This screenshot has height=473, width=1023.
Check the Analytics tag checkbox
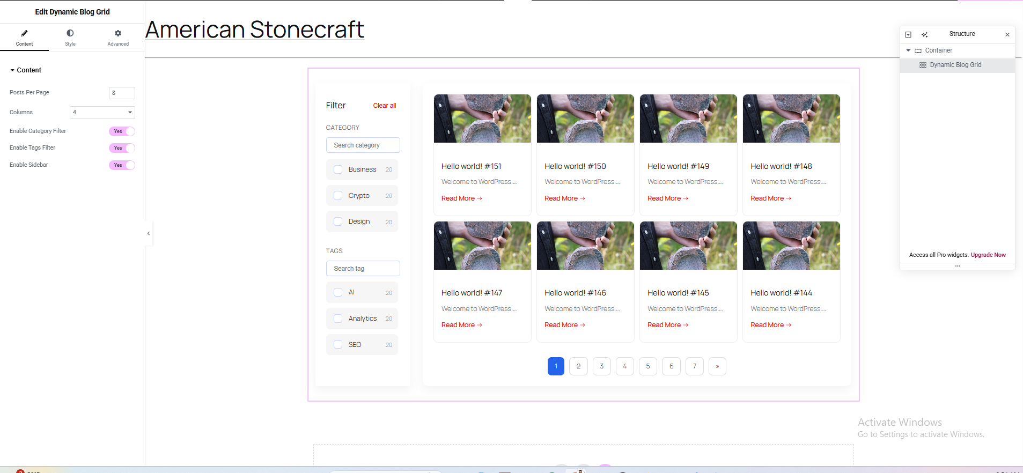pos(338,319)
